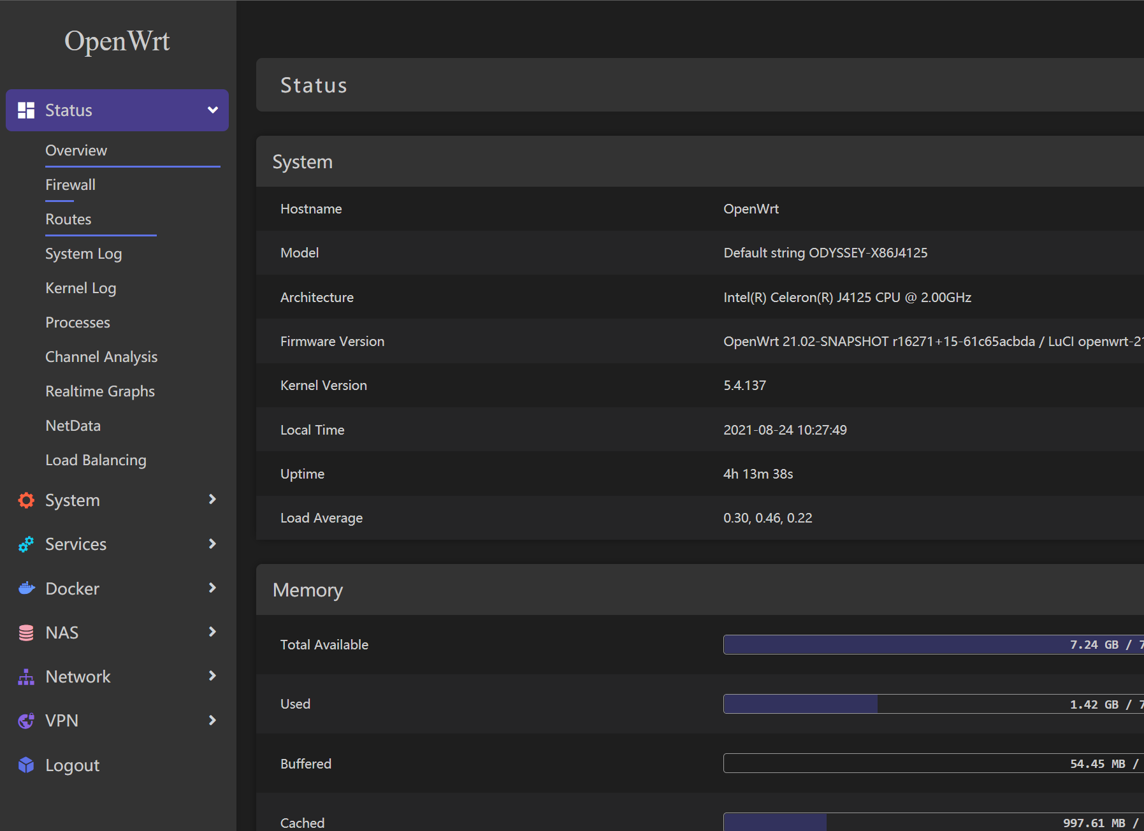
Task: Open Load Balancing status
Action: click(96, 460)
